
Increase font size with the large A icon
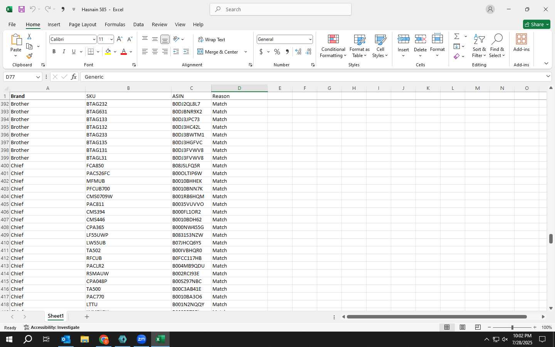pyautogui.click(x=119, y=39)
